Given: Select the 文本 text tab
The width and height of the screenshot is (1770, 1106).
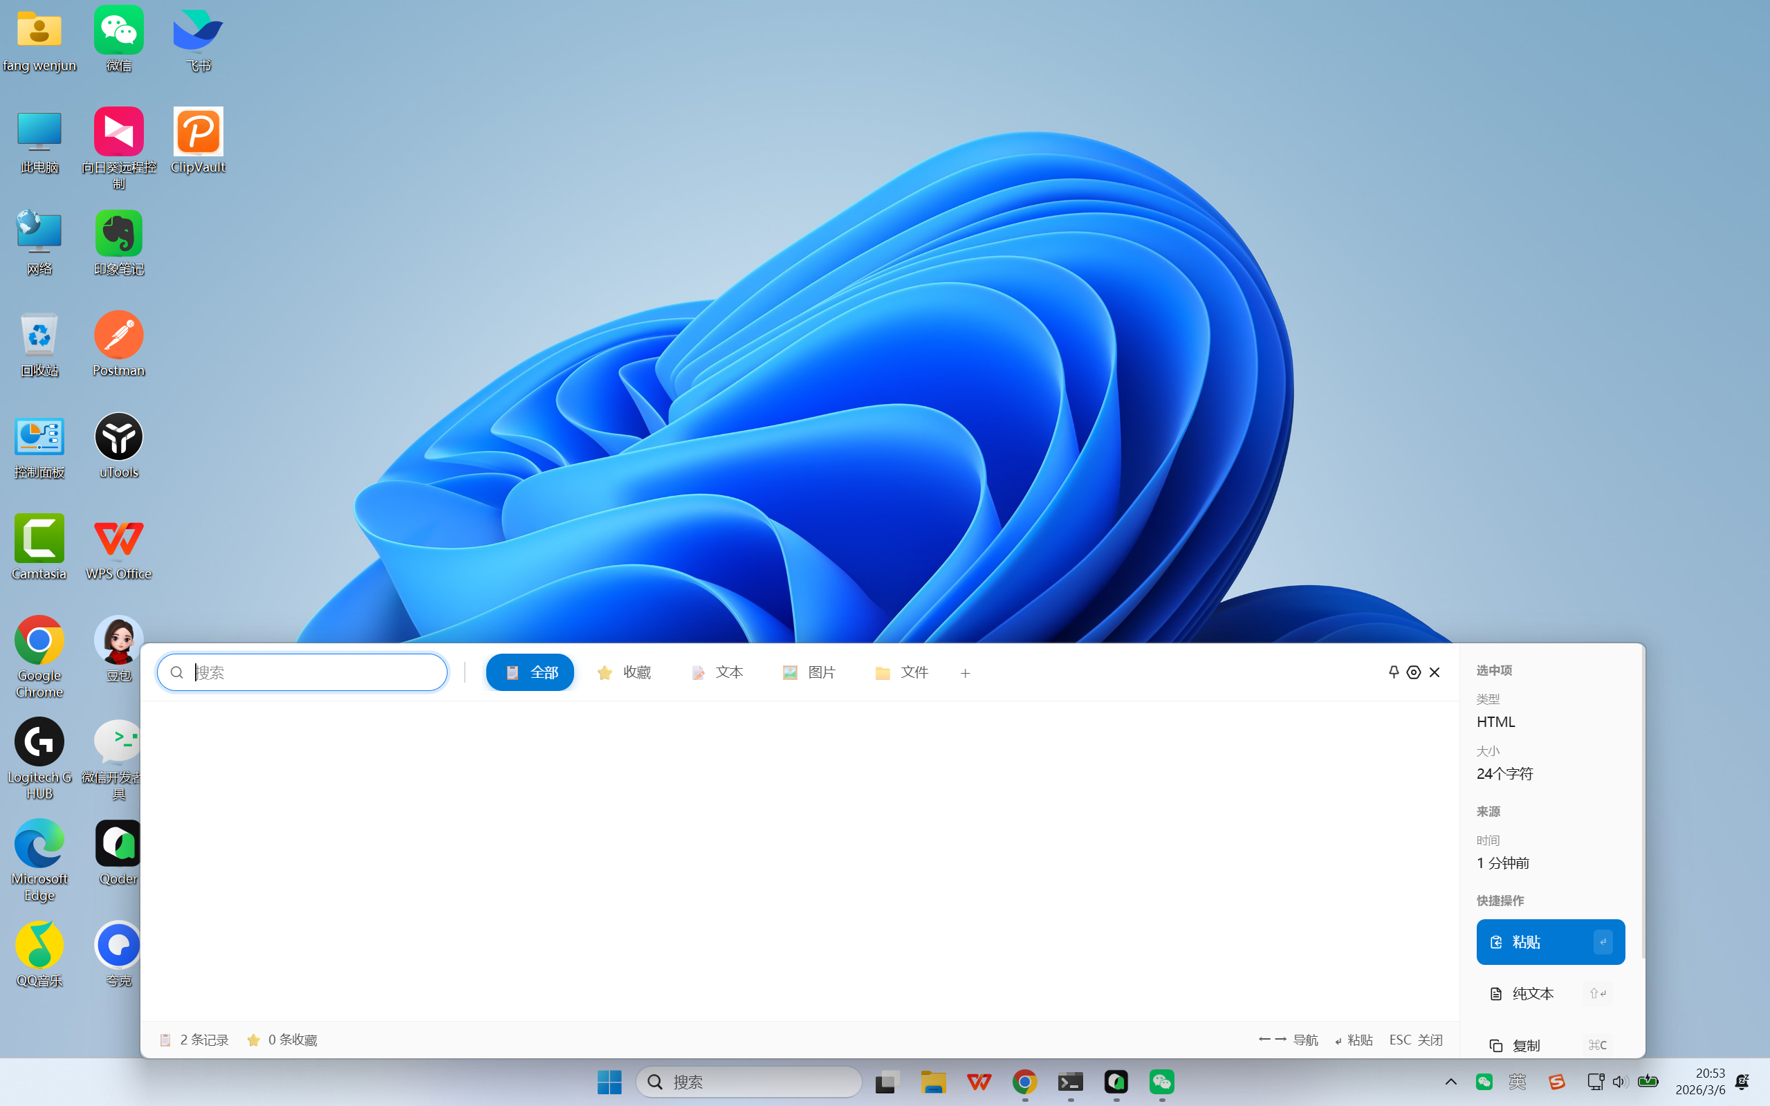Looking at the screenshot, I should (x=717, y=672).
